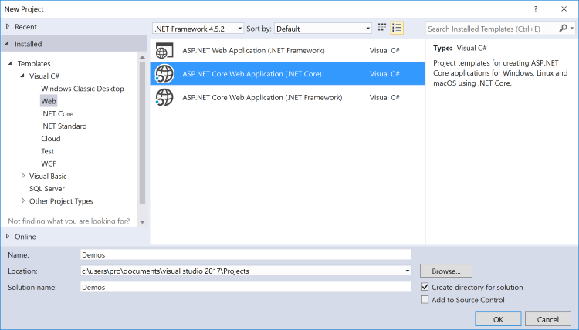The image size is (579, 330).
Task: Close the New Project dialog
Action: (x=564, y=8)
